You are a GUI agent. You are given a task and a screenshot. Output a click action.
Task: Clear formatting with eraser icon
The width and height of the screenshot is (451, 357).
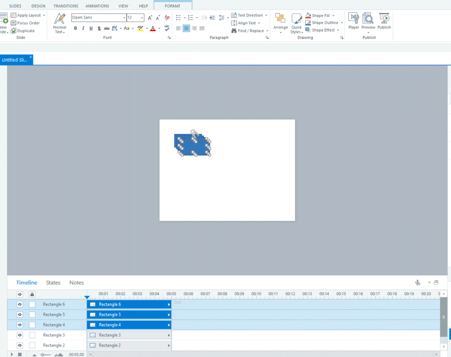click(x=167, y=18)
